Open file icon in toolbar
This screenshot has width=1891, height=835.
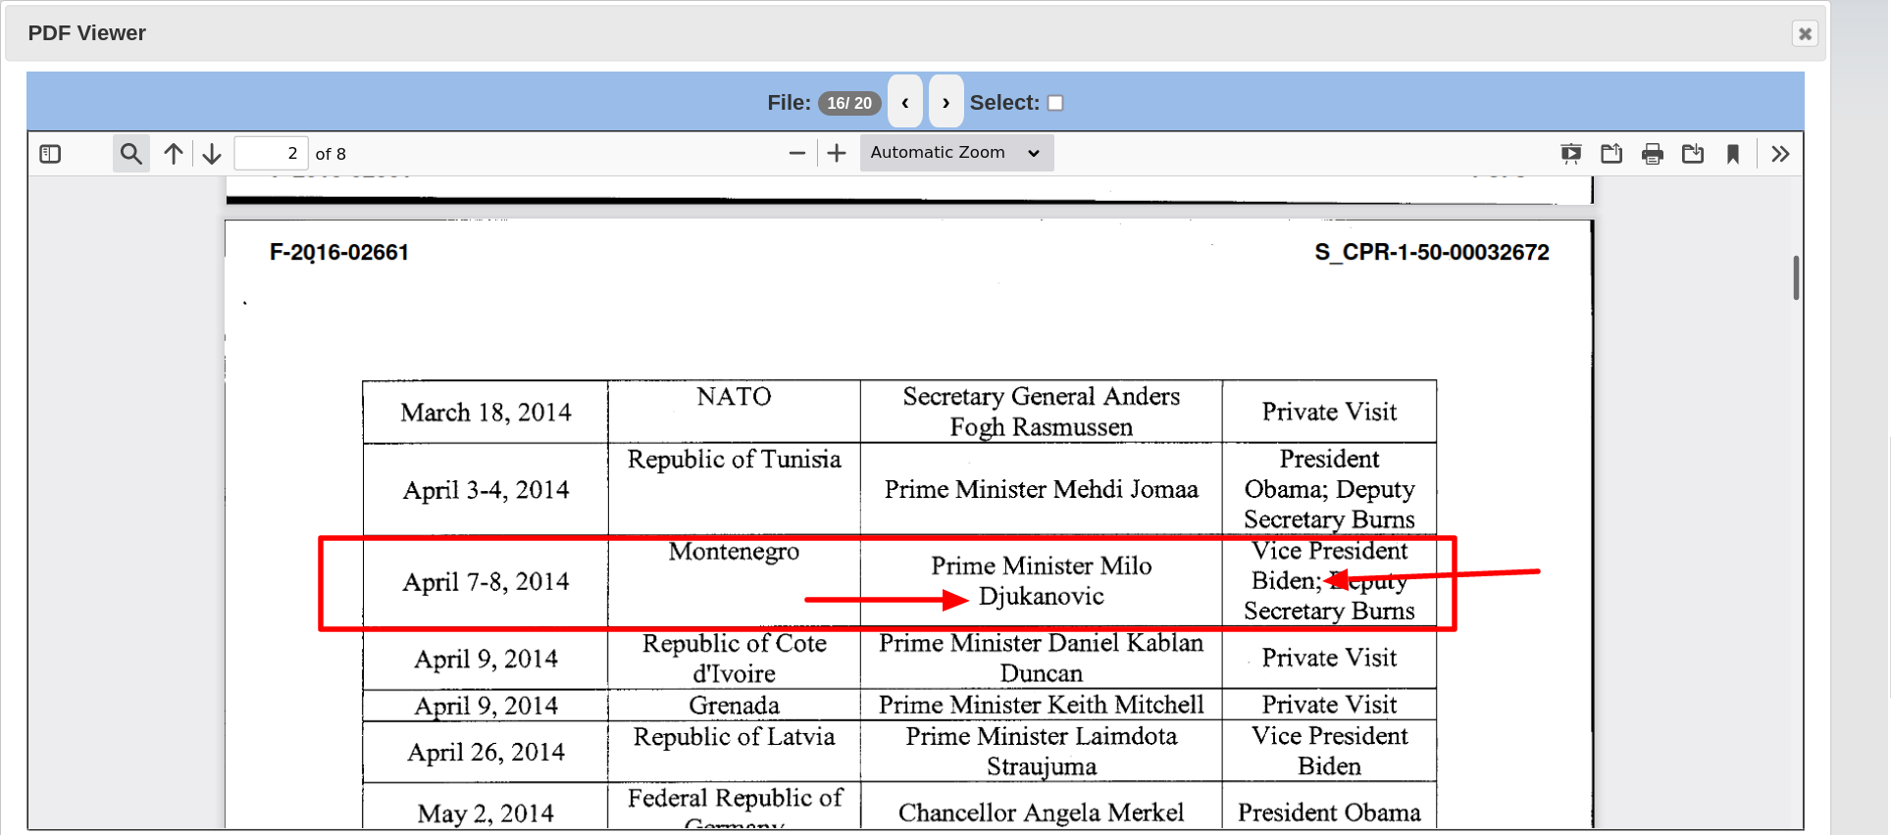coord(1611,154)
